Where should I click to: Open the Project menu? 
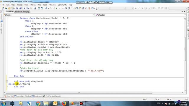20,5
